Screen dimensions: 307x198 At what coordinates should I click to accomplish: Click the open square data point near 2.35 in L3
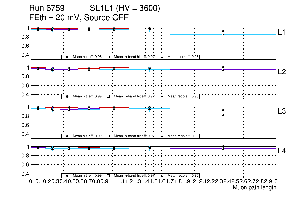tap(223, 112)
